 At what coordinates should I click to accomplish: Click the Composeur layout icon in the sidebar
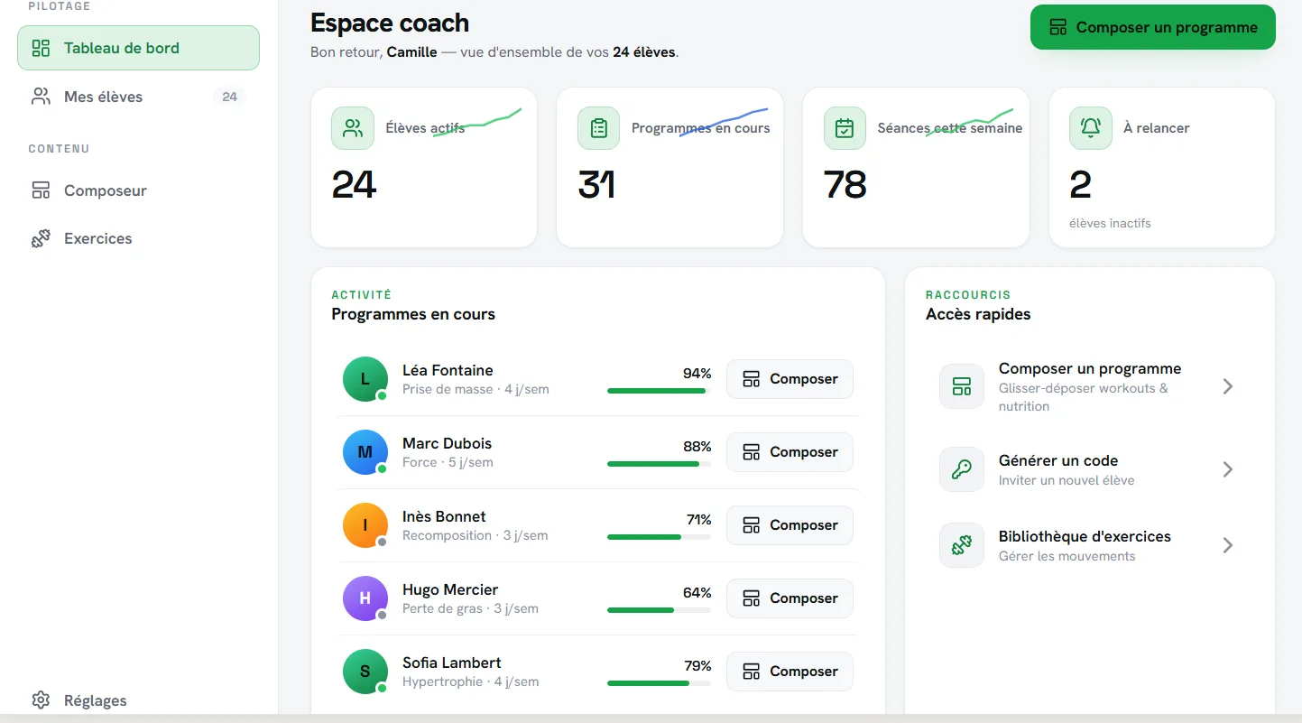pos(41,190)
